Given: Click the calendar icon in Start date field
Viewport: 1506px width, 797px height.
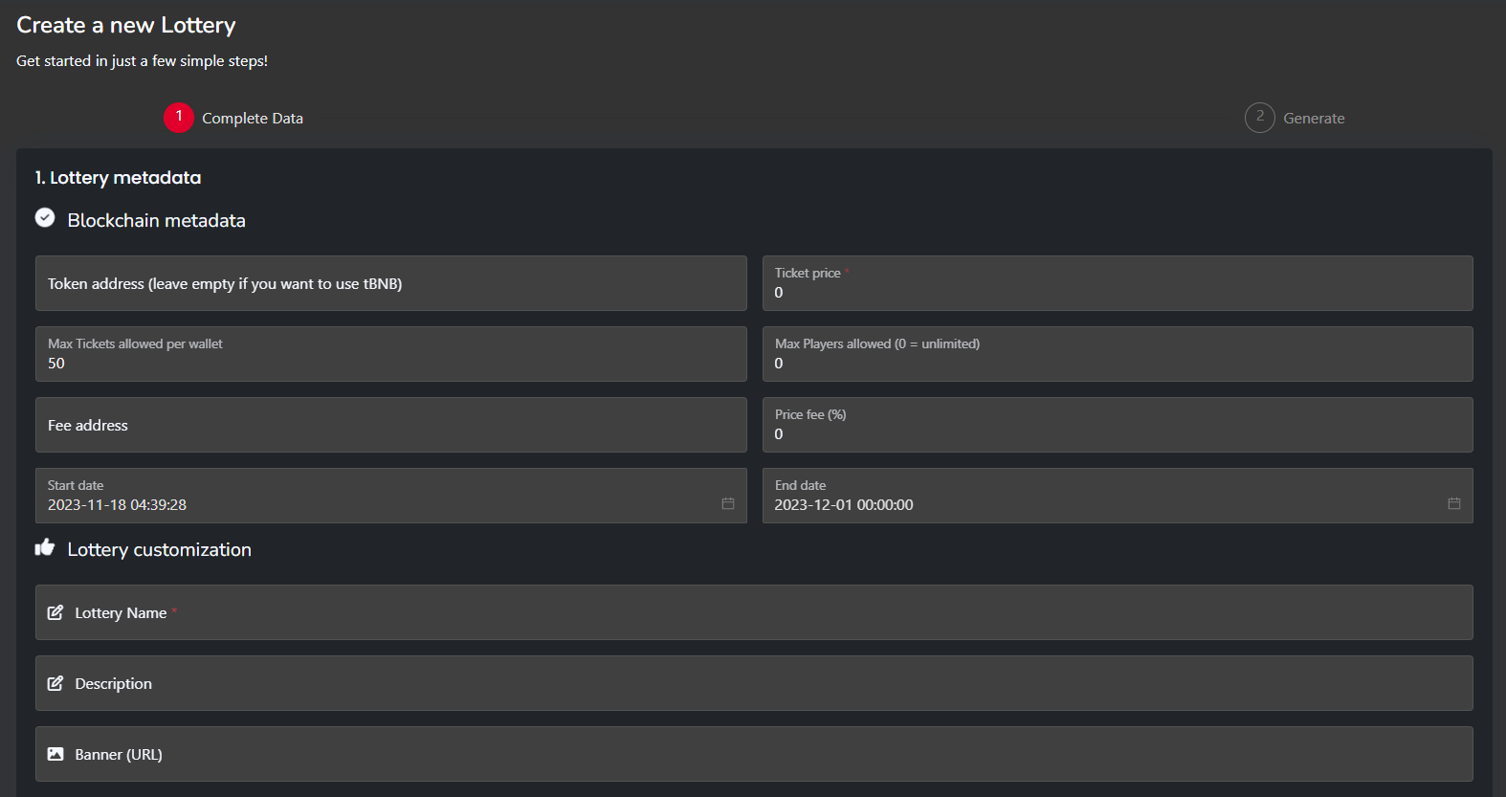Looking at the screenshot, I should point(727,503).
